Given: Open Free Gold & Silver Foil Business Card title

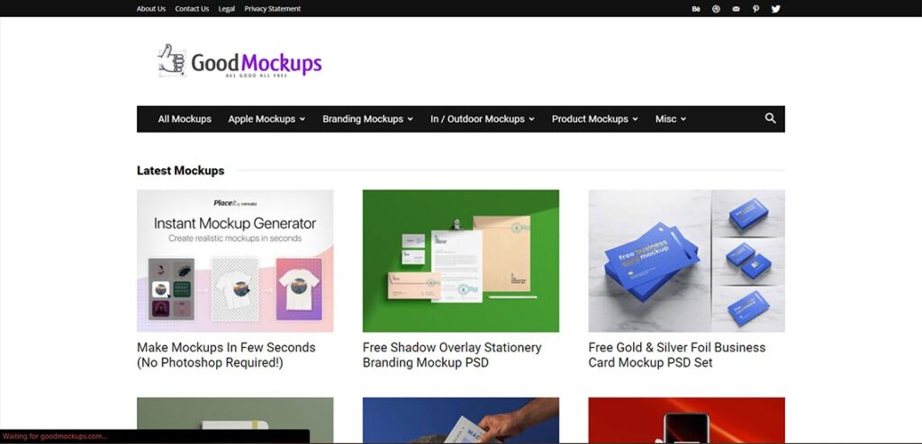Looking at the screenshot, I should (677, 355).
